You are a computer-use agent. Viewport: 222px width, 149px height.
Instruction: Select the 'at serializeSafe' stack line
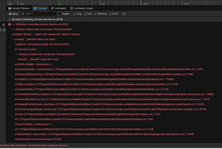coord(92,89)
